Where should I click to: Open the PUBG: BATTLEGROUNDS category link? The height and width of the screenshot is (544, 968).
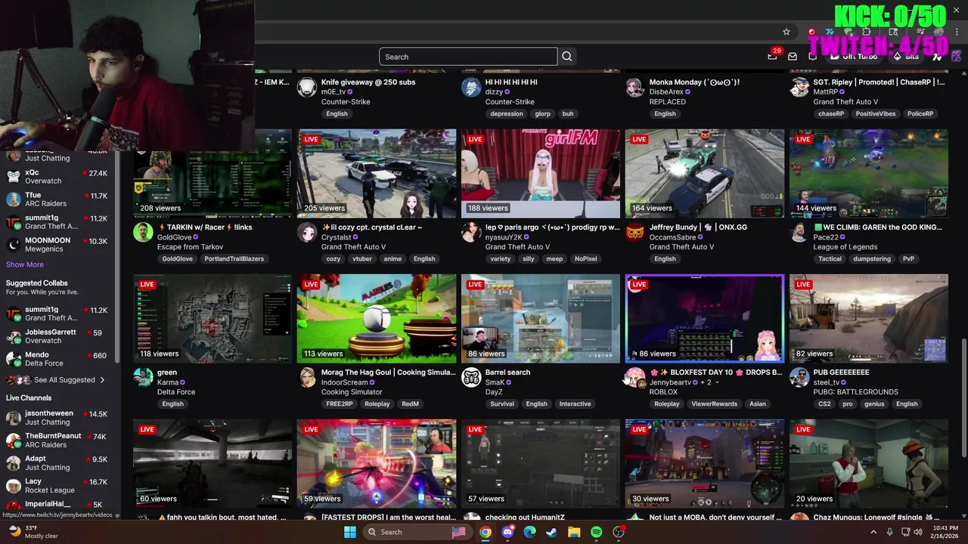point(856,392)
